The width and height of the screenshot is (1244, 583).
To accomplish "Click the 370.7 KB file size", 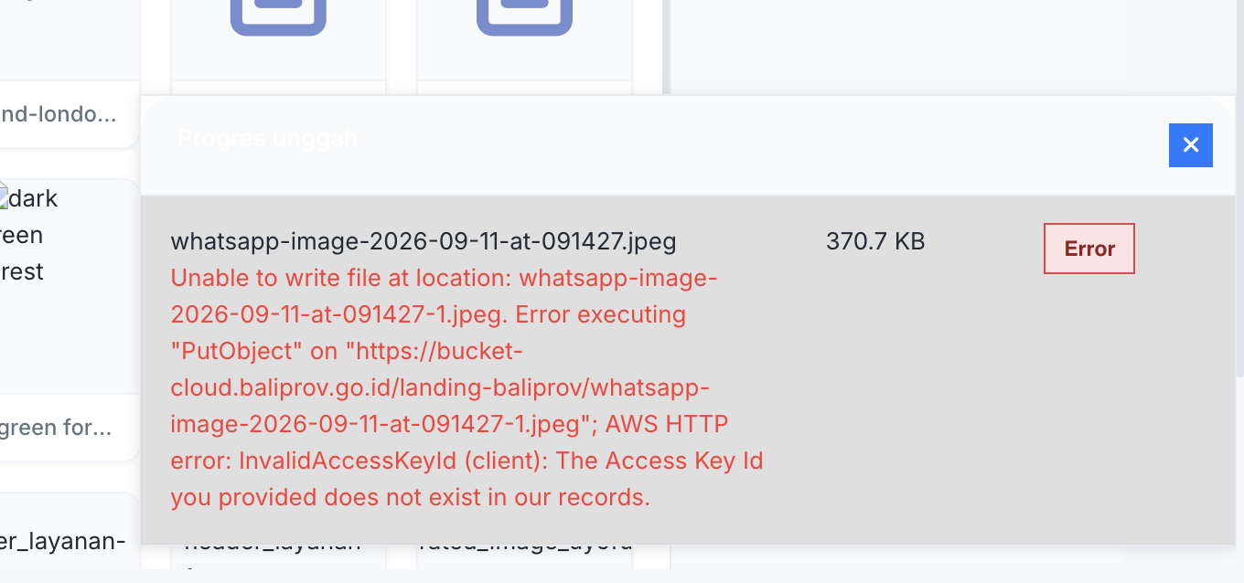I will click(875, 241).
